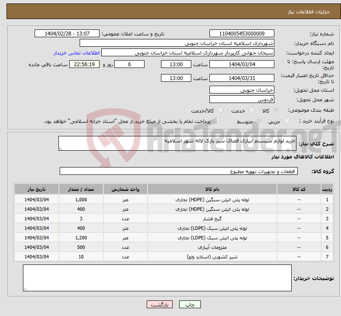
Task: Click the ردیف column header
Action: (x=327, y=189)
